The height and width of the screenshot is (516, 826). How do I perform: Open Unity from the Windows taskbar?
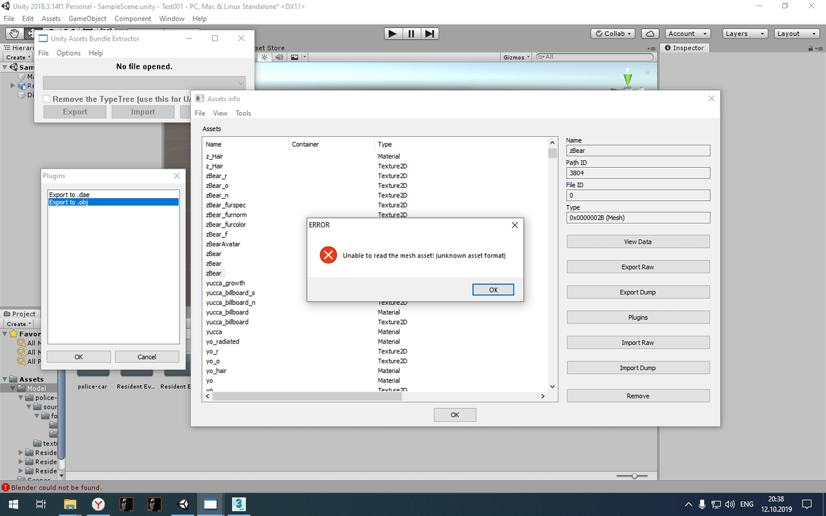[x=182, y=504]
